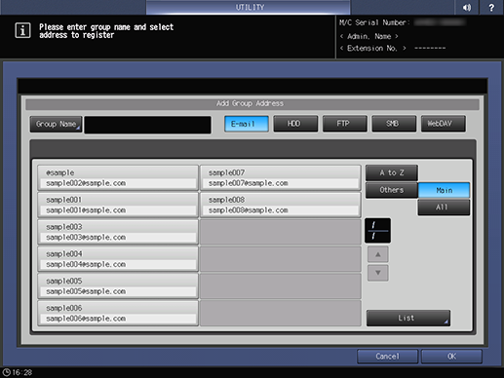The height and width of the screenshot is (378, 504).
Task: Select the sample003 address entry
Action: click(x=118, y=232)
